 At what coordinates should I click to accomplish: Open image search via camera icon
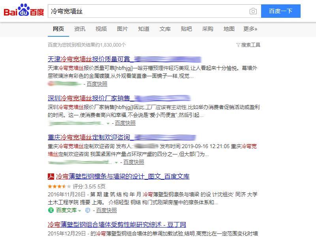(253, 11)
